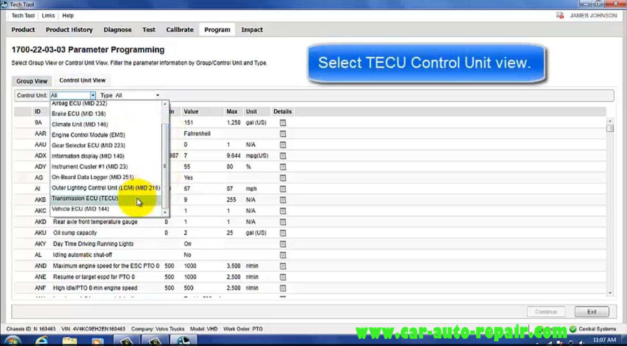This screenshot has width=627, height=346.
Task: Open details icon for Day Time Driving Running Lights
Action: click(283, 244)
